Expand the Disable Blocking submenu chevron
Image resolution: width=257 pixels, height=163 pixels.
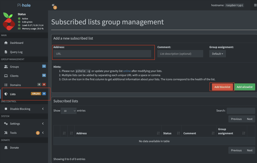43,109
